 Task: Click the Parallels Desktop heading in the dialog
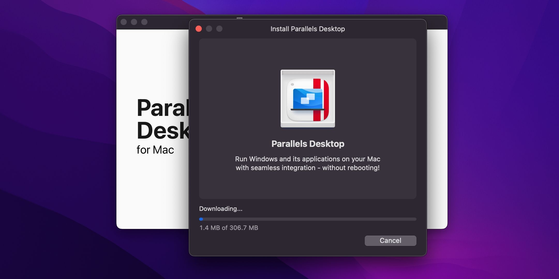pos(308,144)
